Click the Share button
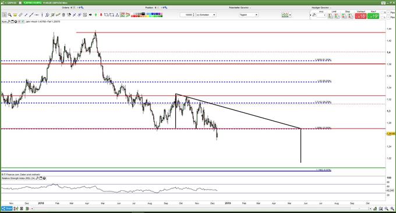This screenshot has width=396, height=213. [x=7, y=208]
